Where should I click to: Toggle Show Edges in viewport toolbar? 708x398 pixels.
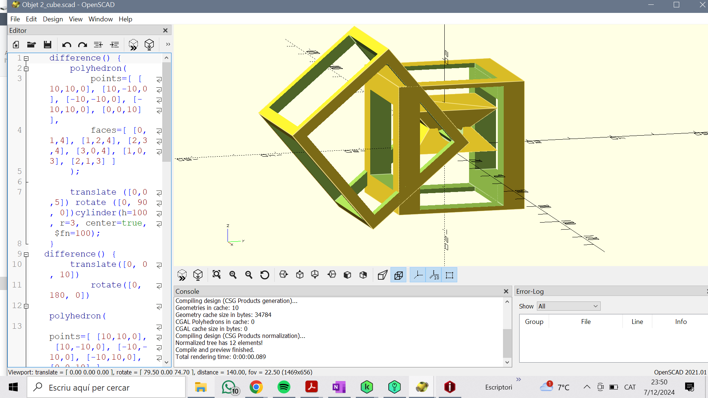click(450, 275)
